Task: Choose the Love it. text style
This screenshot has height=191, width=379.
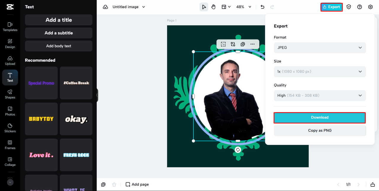Action: pos(41,155)
